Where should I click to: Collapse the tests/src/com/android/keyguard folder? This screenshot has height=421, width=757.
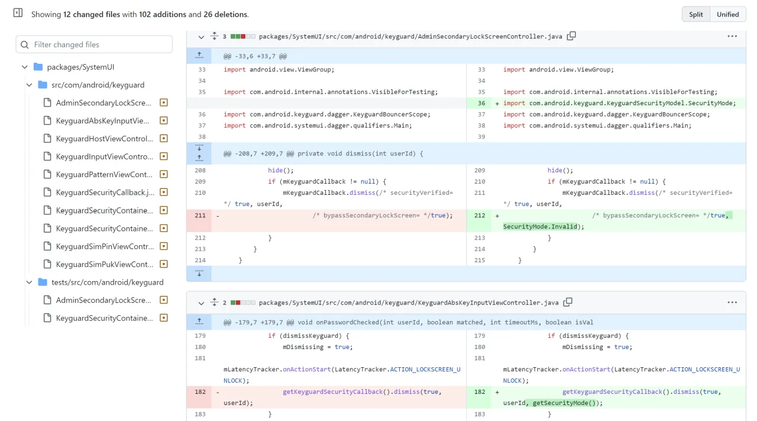[29, 282]
